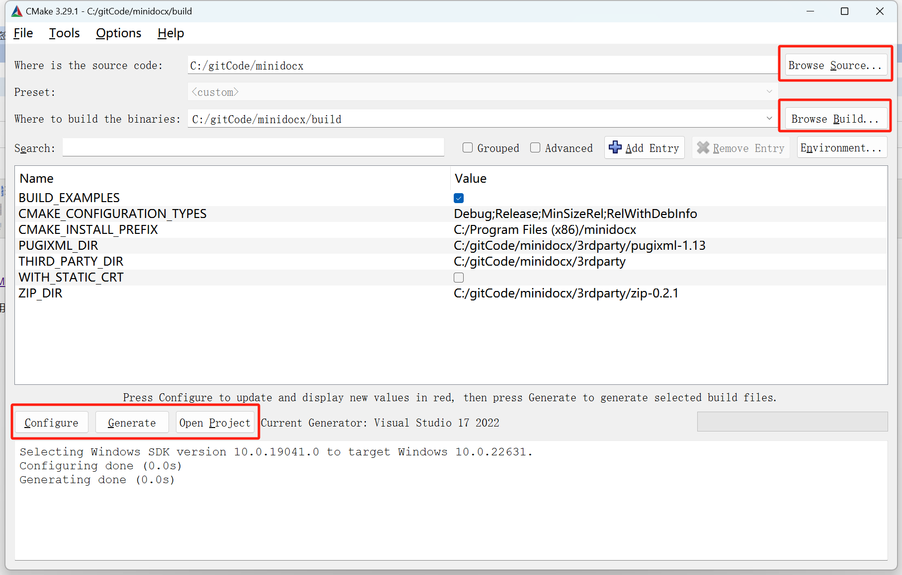The width and height of the screenshot is (902, 575).
Task: Click value Debug;Release;MinSizeRel;RelWithDebInfo
Action: 575,214
